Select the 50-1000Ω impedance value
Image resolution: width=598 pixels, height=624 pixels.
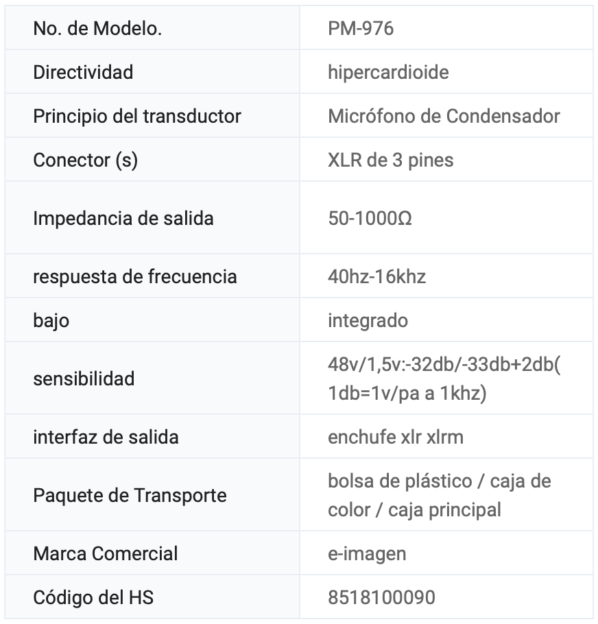[x=370, y=218]
